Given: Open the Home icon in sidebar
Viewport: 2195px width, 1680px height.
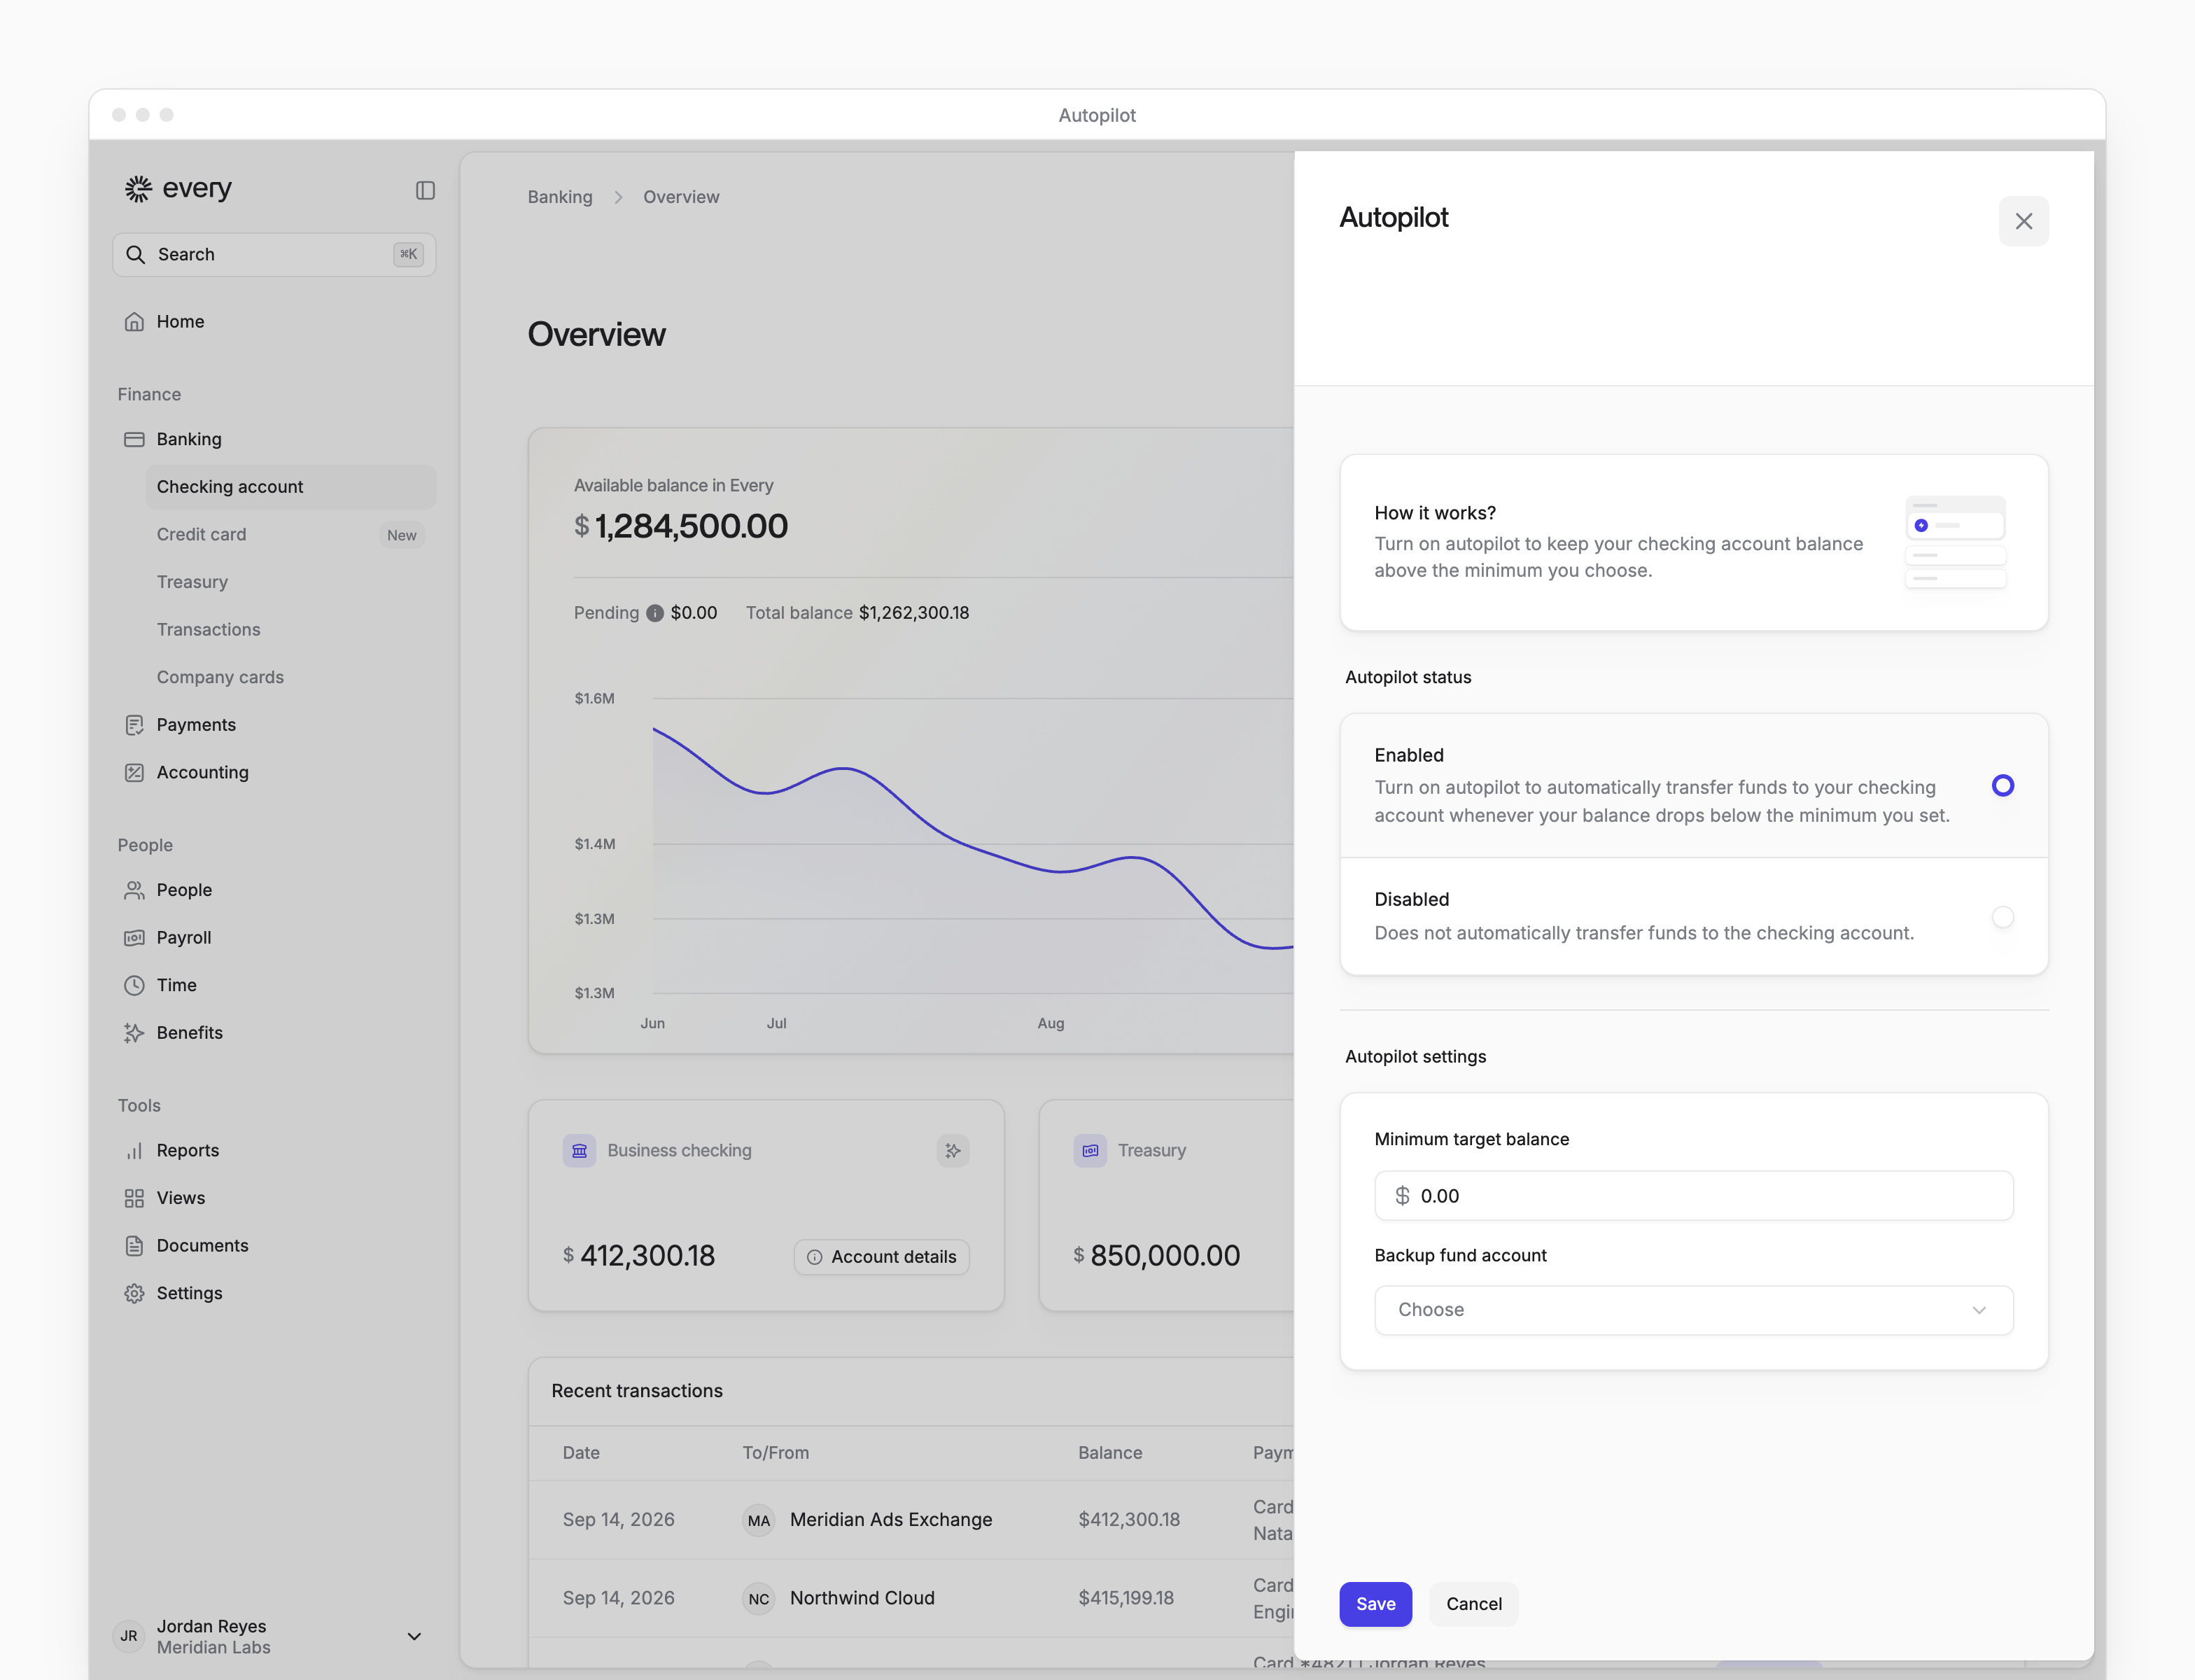Looking at the screenshot, I should point(134,321).
